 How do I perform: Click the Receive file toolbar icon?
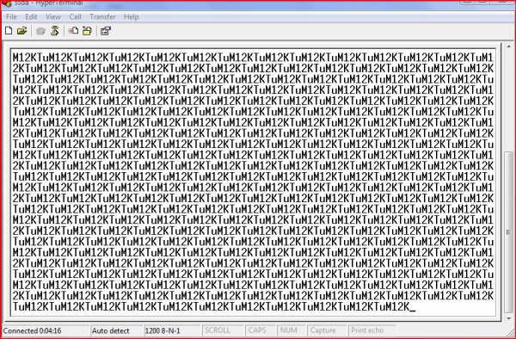[x=87, y=31]
